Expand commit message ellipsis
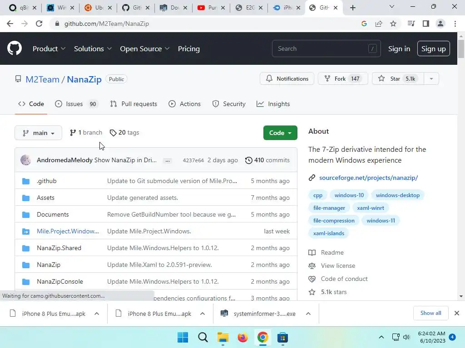 pyautogui.click(x=168, y=160)
